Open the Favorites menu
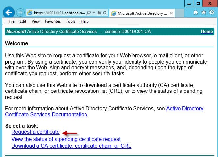 53,21
